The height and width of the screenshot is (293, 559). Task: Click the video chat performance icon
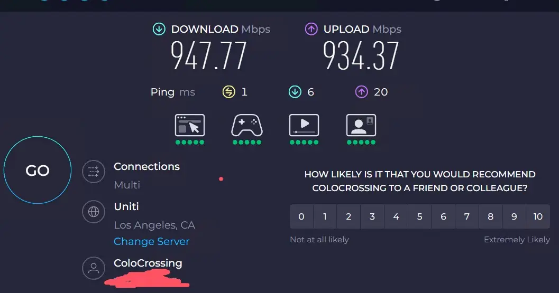coord(361,125)
